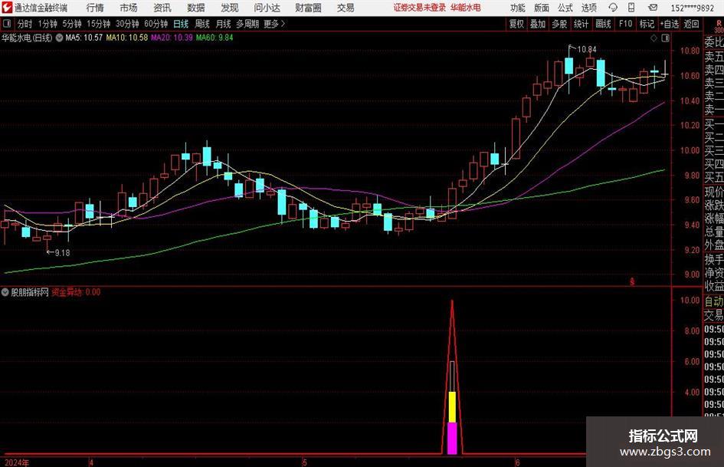Click the 2024年 date axis label

click(16, 462)
